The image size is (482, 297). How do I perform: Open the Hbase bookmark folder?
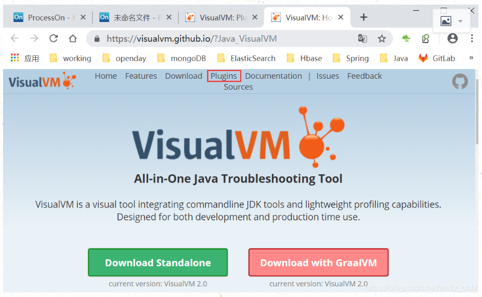click(x=304, y=58)
